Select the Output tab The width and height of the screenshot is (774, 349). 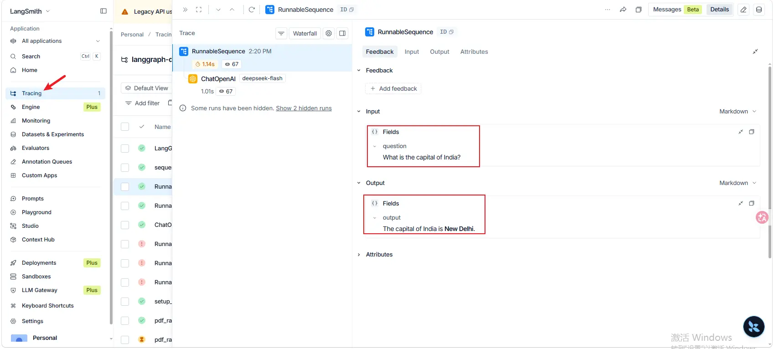[x=439, y=51]
